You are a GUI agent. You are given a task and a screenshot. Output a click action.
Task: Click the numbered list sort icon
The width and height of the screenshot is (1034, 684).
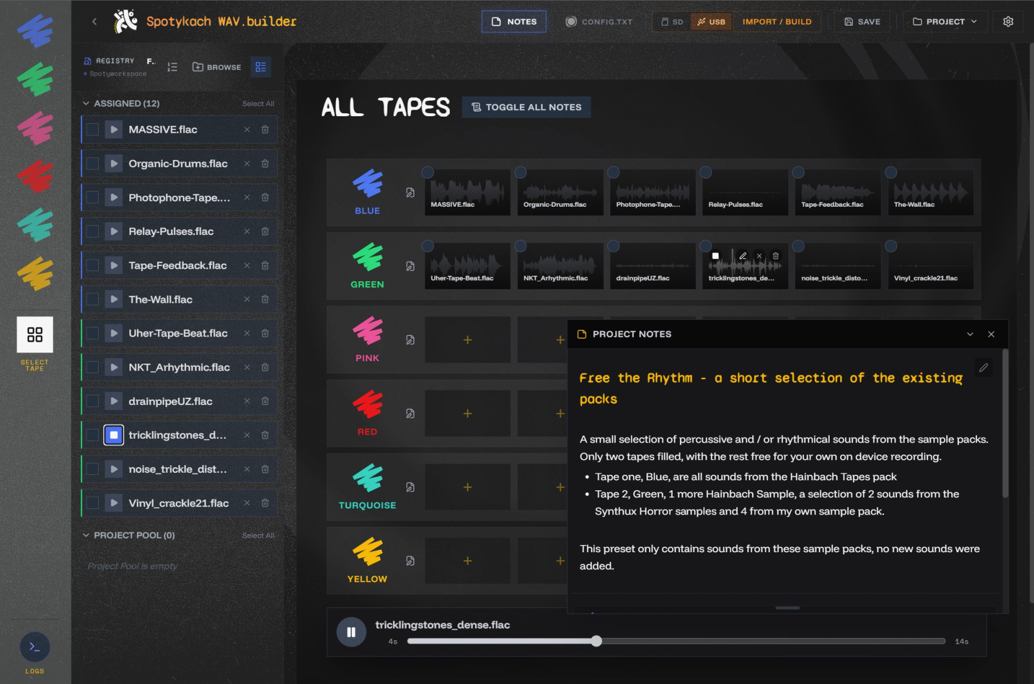(172, 67)
